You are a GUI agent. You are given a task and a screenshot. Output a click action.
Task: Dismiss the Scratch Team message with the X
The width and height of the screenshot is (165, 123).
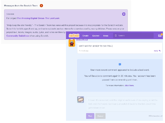click(124, 14)
